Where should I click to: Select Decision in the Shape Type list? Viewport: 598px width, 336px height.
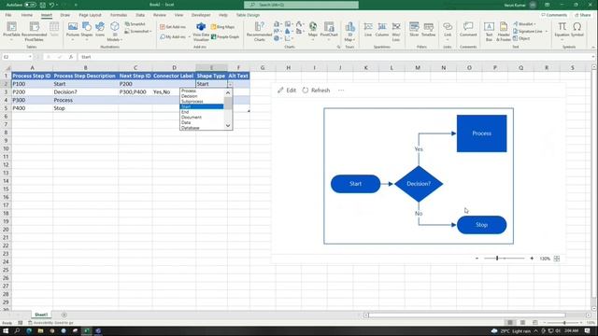click(x=202, y=96)
